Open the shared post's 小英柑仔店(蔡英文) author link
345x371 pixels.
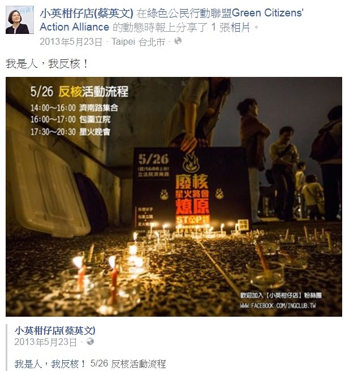[55, 330]
